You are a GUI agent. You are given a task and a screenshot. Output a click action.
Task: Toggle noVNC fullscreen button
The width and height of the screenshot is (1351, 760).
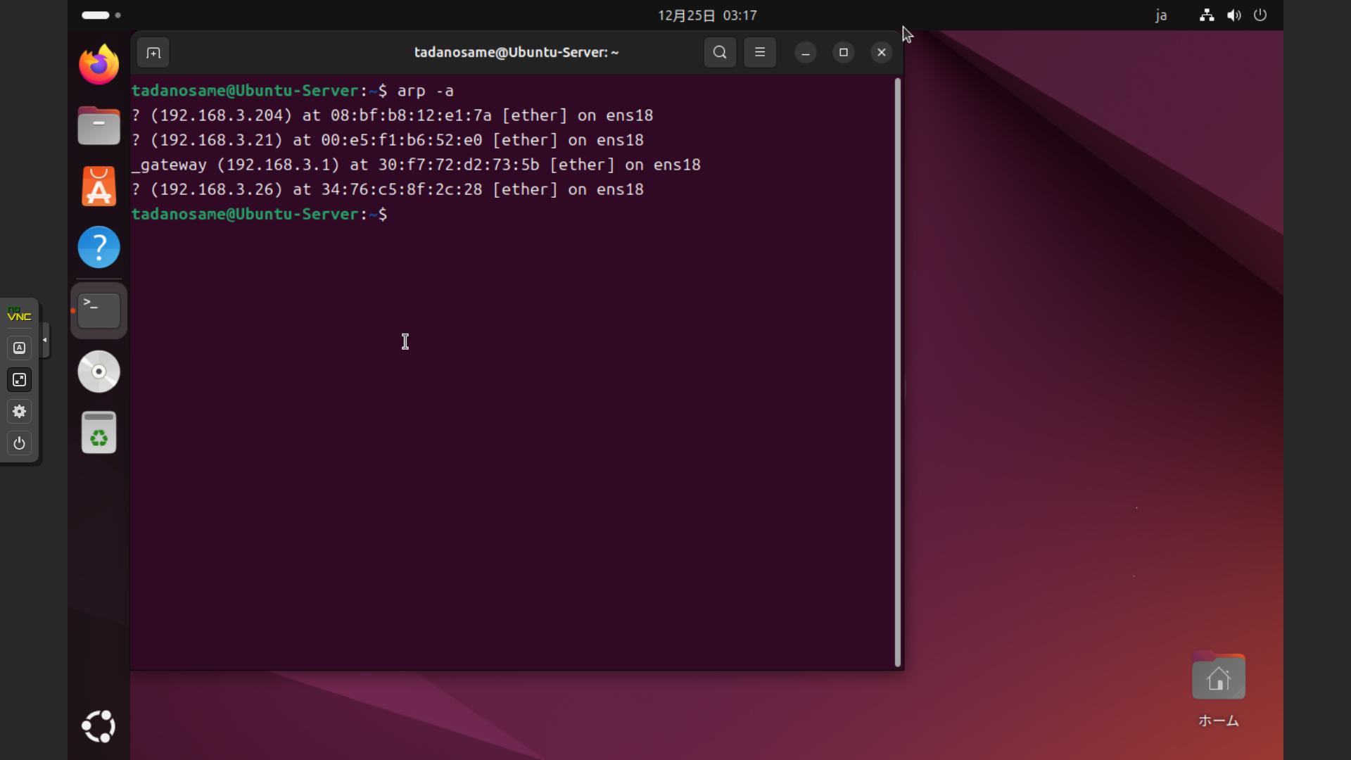(x=19, y=380)
